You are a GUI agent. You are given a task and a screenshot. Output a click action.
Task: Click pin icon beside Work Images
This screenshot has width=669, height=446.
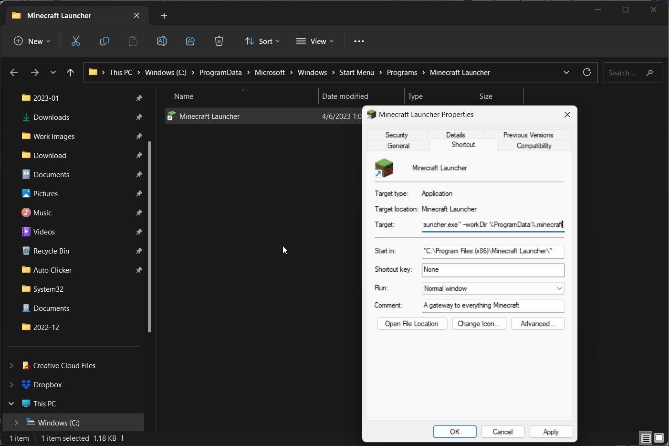pos(139,136)
